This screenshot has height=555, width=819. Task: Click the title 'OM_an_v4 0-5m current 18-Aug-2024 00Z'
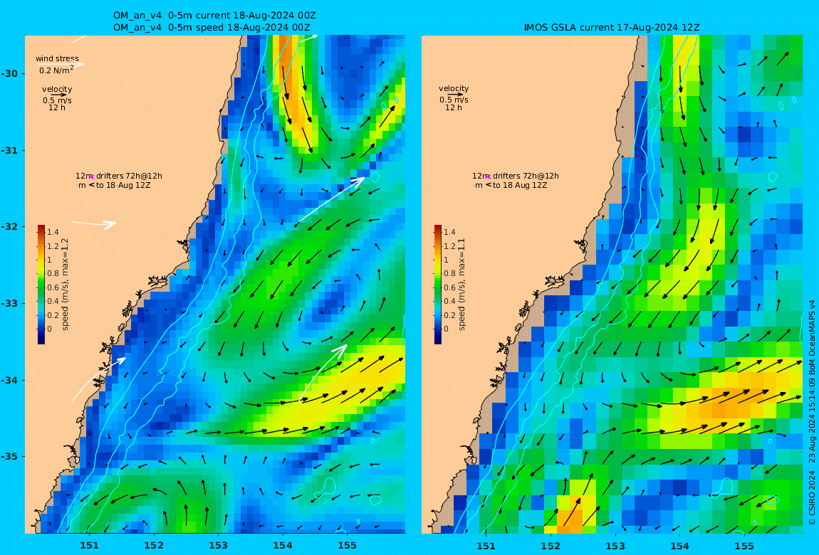(x=214, y=16)
